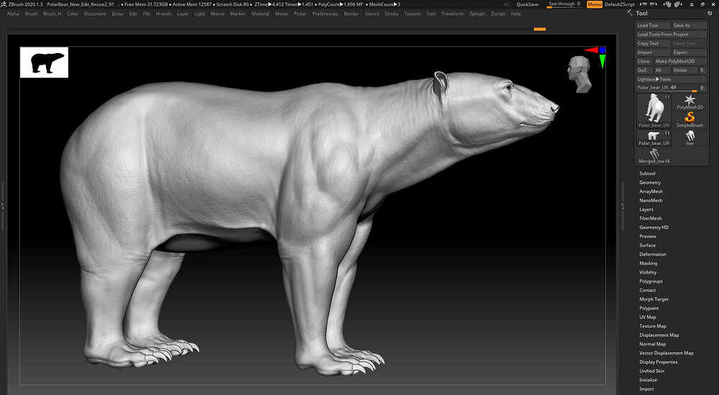Select the 'low' tool icon
719x395 pixels.
690,137
